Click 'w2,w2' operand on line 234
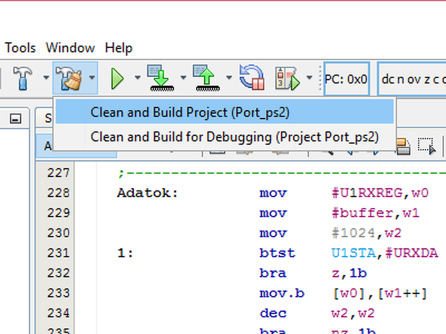This screenshot has width=446, height=334. click(x=353, y=313)
